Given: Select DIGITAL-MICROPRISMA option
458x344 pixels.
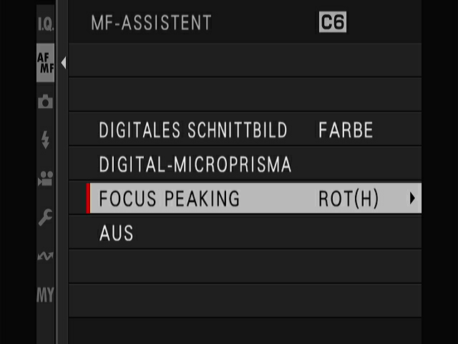Looking at the screenshot, I should coord(195,165).
